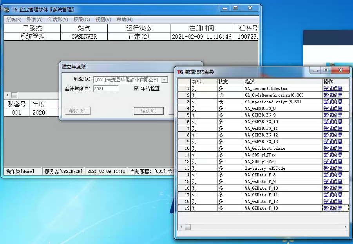This screenshot has height=244, width=353.
Task: Click the 帮助(H) button in dialog
Action: [x=78, y=111]
